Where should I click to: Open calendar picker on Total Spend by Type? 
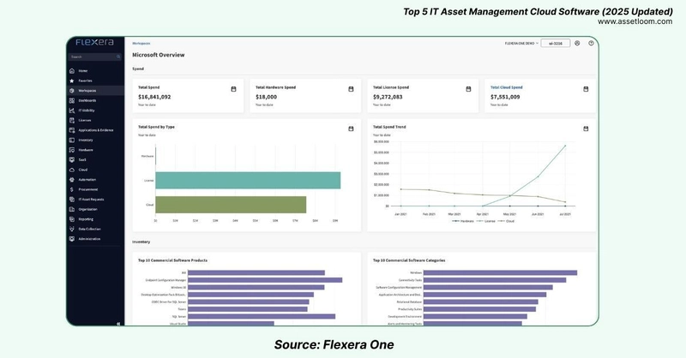coord(351,128)
